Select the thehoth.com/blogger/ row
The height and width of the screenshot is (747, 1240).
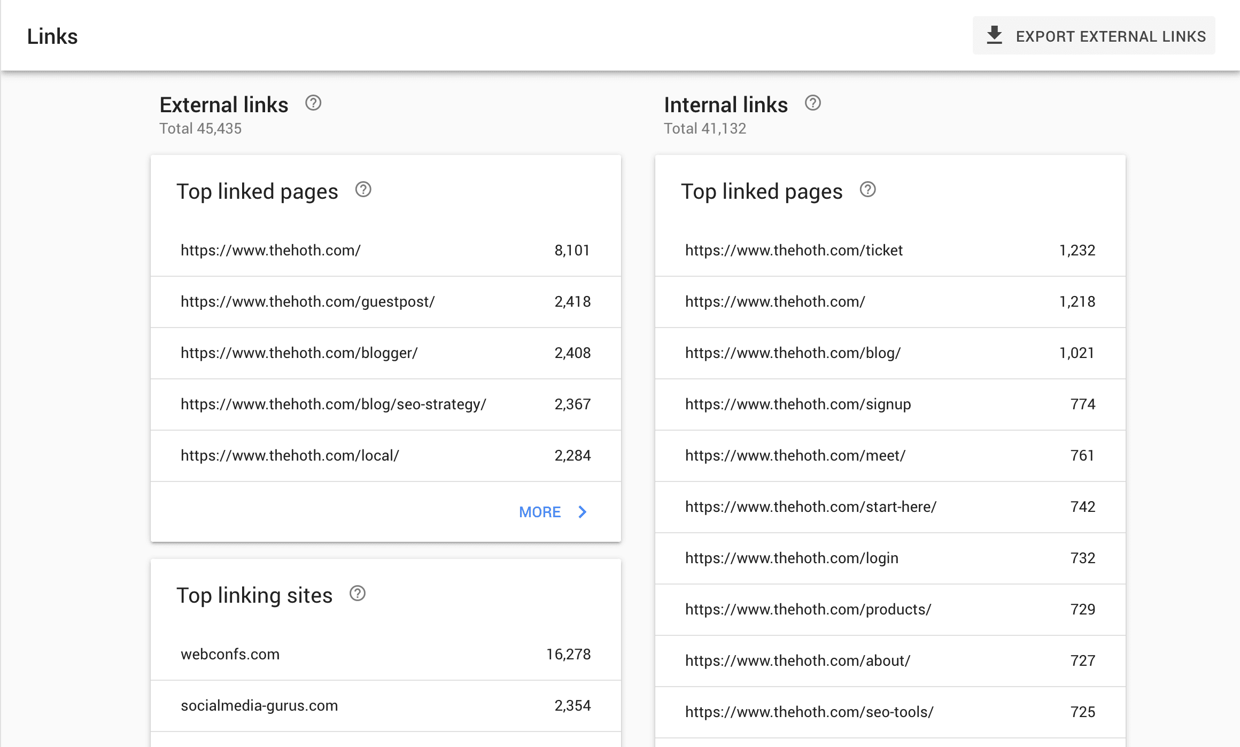click(385, 353)
